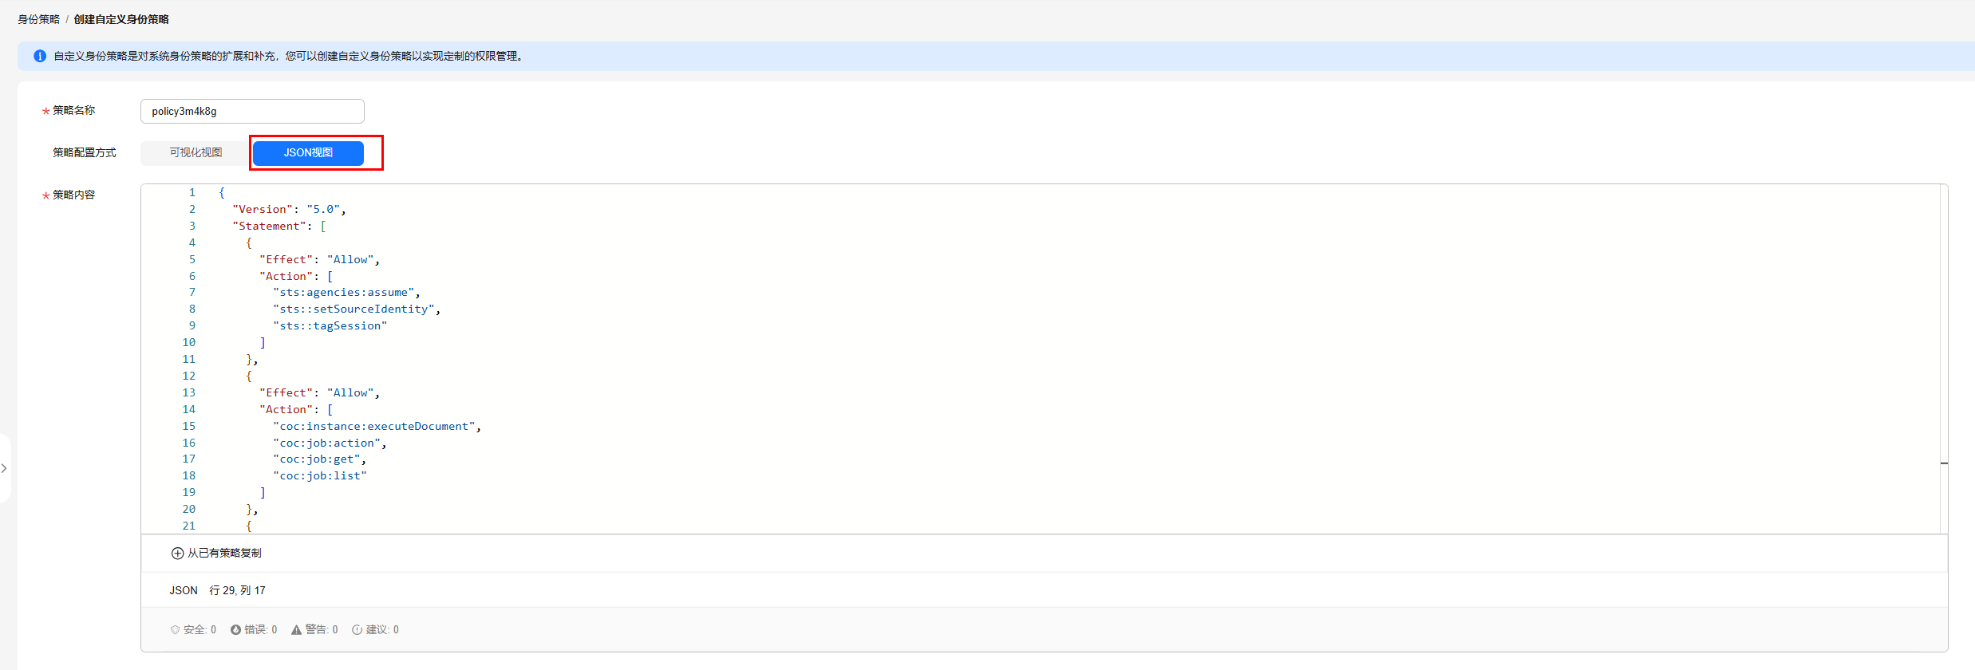This screenshot has height=670, width=1975.
Task: Click the JSON language label in the status bar
Action: (x=183, y=590)
